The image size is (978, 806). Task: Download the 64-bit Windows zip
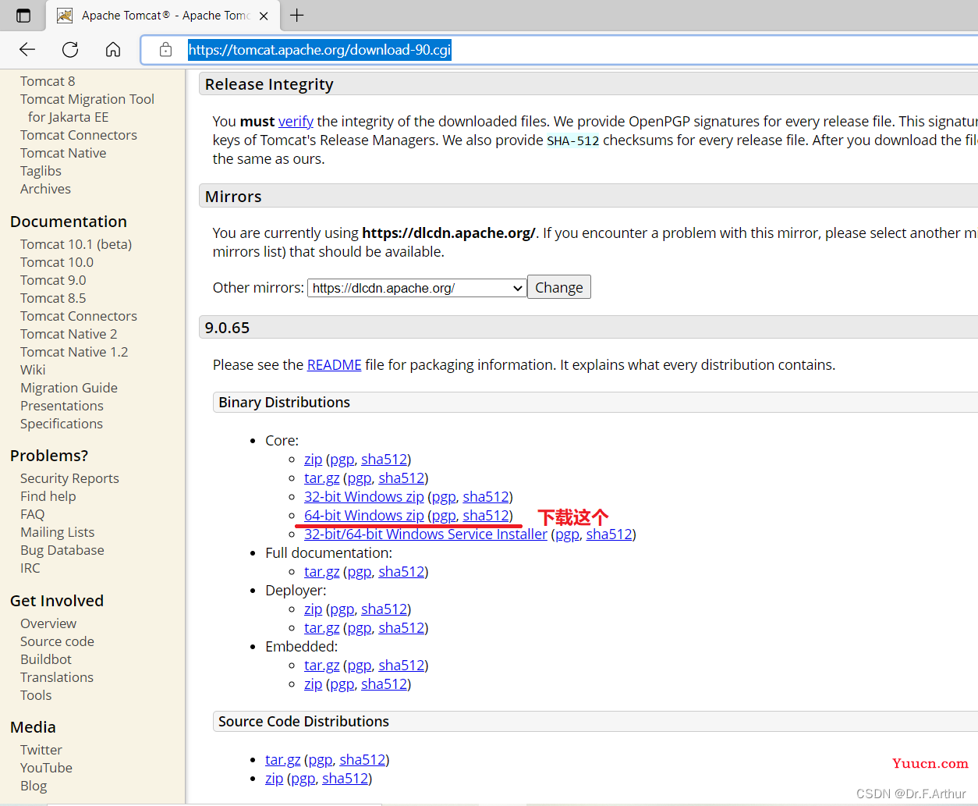pos(364,516)
